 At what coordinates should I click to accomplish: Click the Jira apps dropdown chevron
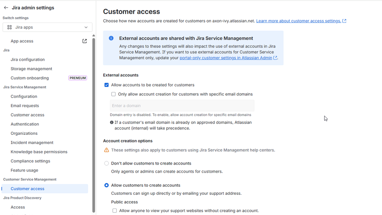(x=86, y=27)
